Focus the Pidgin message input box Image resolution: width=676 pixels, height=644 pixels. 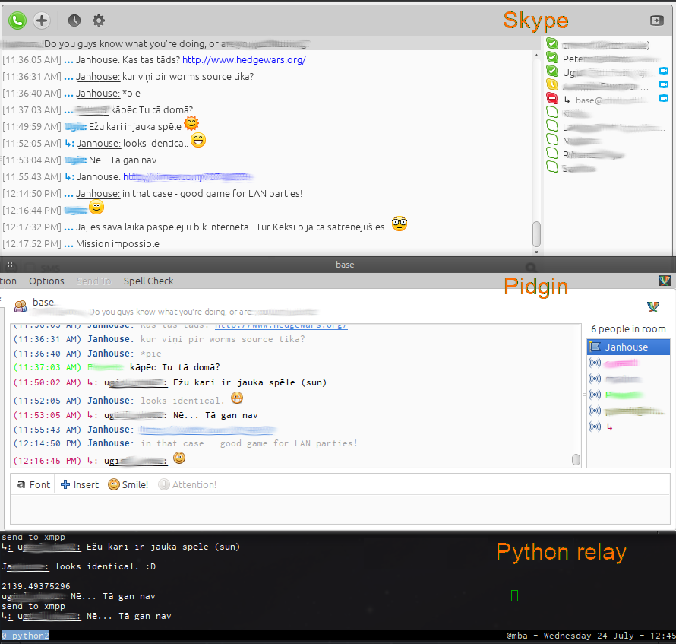(340, 509)
